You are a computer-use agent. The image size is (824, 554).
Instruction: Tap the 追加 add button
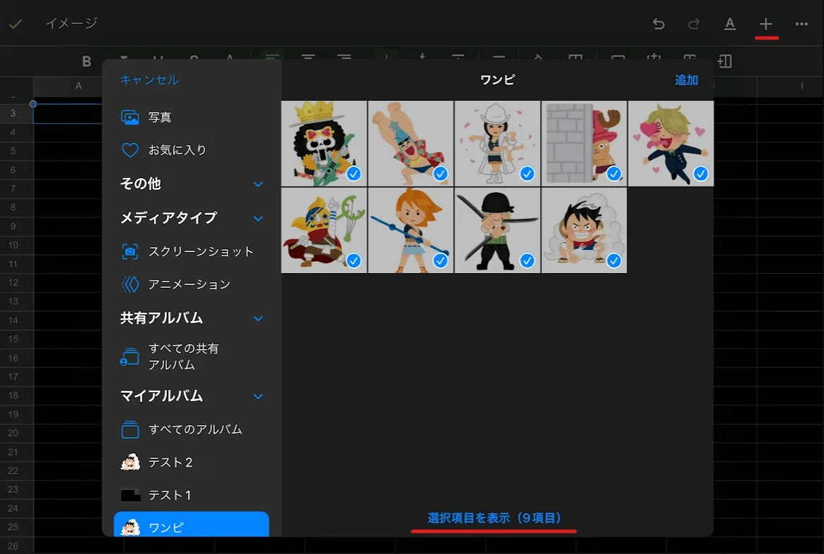tap(687, 80)
